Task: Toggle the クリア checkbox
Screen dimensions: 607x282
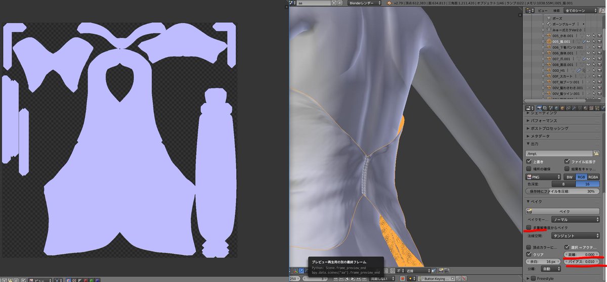Action: [529, 254]
